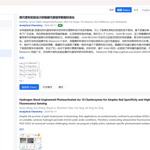
Task: Click the github.com/UGent-LIMET URL text
Action: 132,52
